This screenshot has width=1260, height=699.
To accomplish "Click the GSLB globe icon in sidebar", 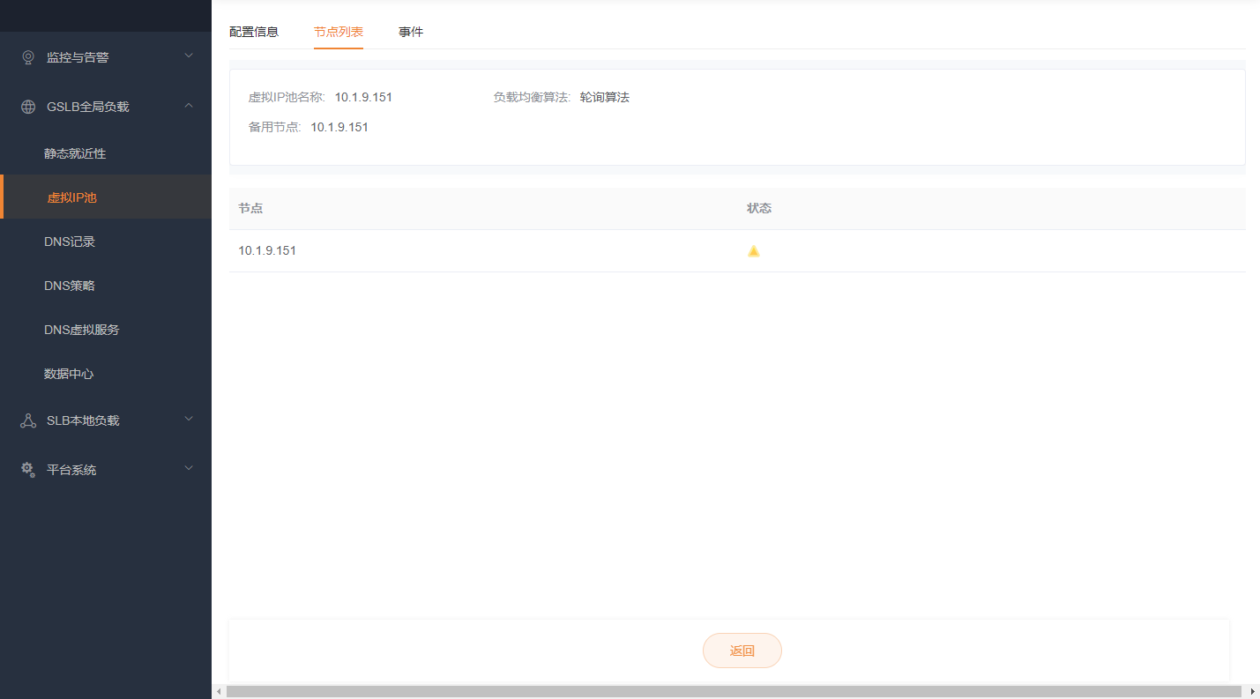I will pos(28,107).
